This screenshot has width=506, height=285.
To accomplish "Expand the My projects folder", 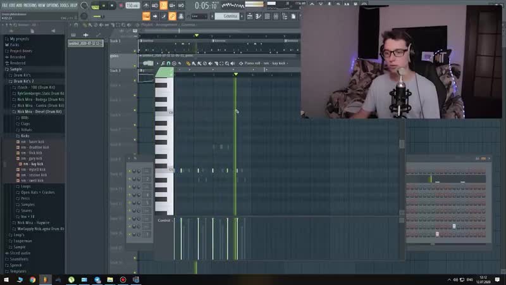I will tap(19, 39).
